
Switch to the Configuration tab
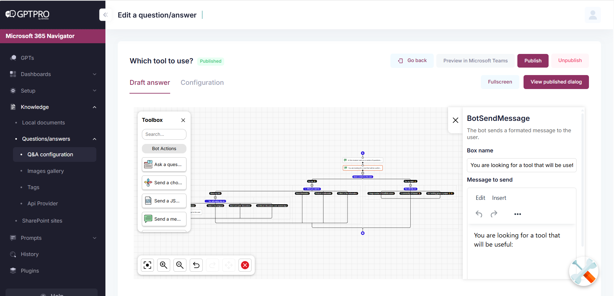point(202,83)
